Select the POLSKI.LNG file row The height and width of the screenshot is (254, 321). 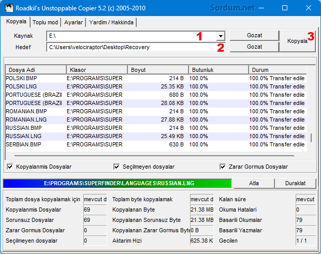click(156, 87)
